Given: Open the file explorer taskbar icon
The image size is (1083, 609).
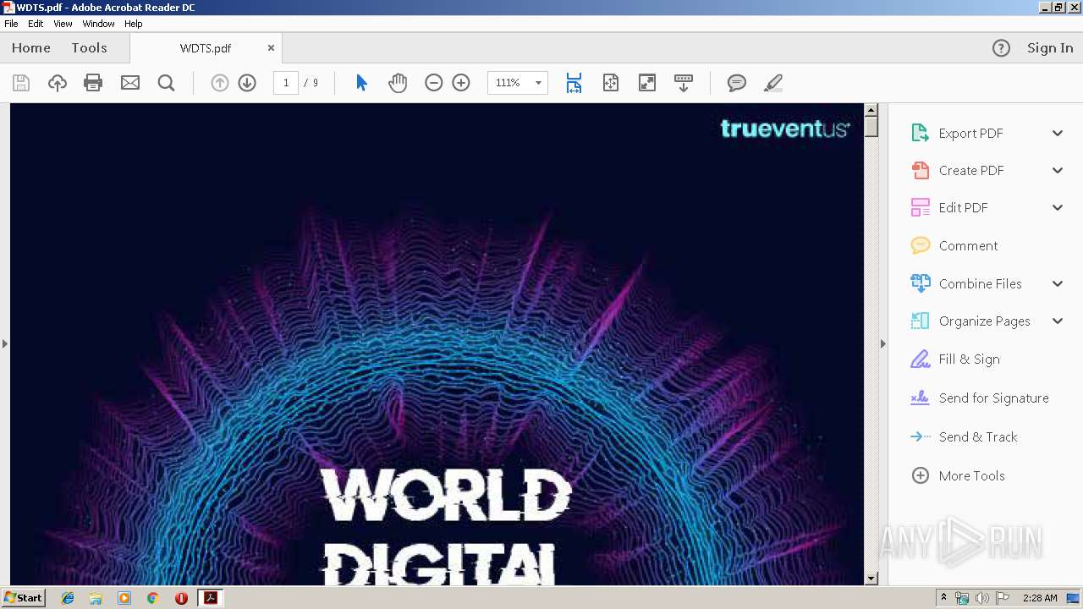Looking at the screenshot, I should 96,598.
